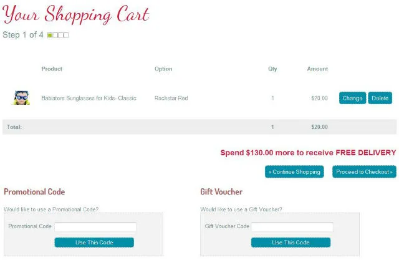Focus the Promotional Code text field
This screenshot has width=399, height=260.
click(95, 227)
